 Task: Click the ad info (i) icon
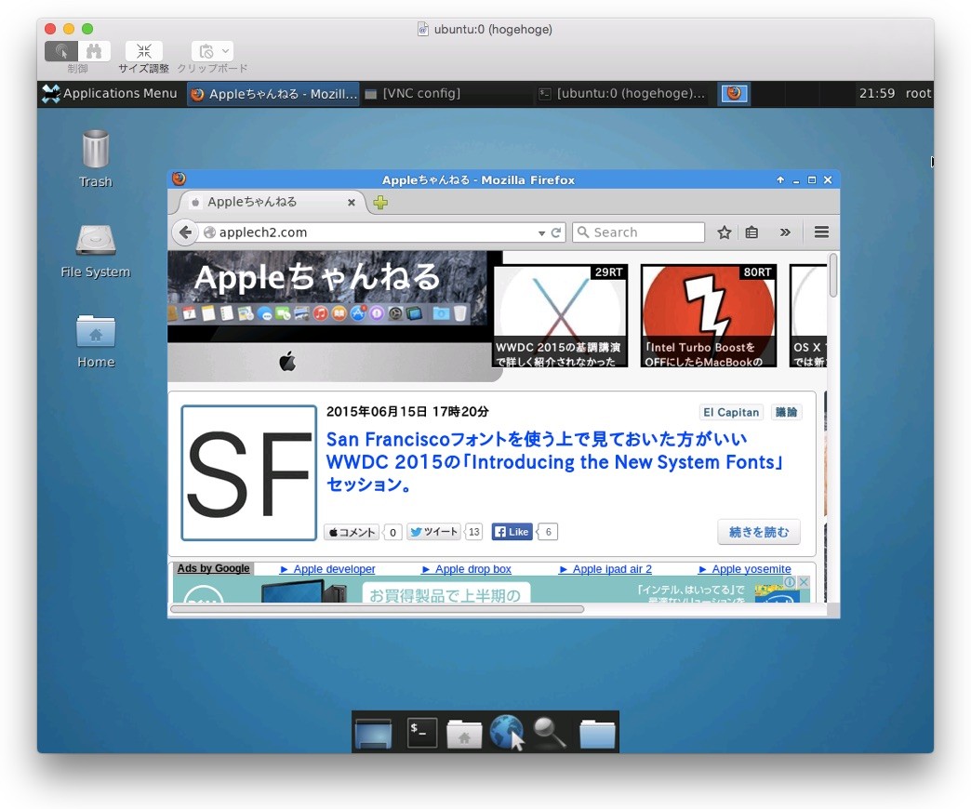(791, 582)
